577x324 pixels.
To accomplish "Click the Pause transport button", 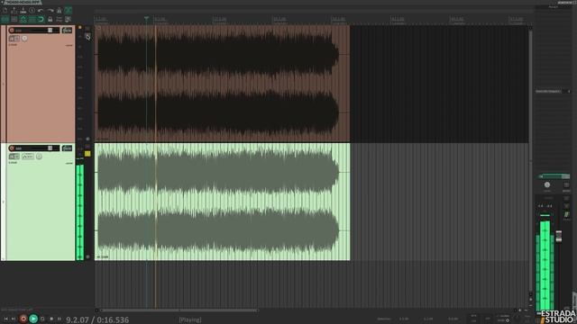I will click(x=60, y=319).
